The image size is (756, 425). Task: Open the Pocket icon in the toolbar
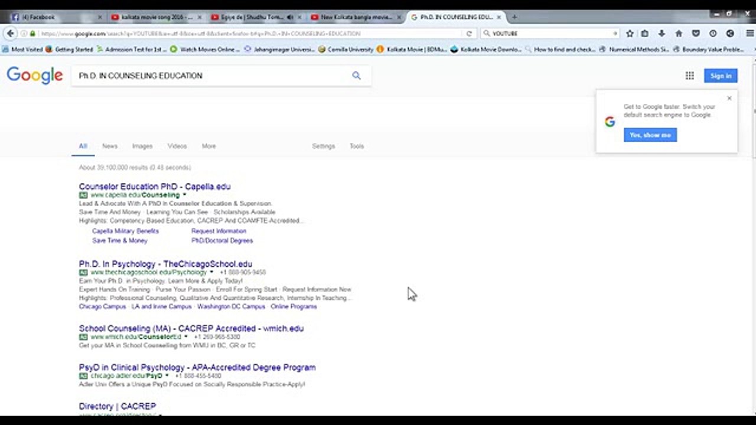[x=696, y=34]
